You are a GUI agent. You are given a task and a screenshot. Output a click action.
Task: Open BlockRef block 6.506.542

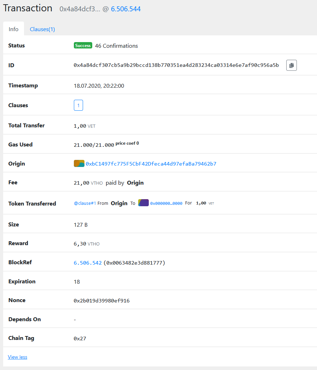point(88,263)
